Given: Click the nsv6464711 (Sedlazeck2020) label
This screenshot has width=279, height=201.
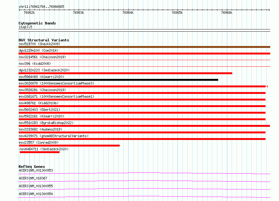Looking at the screenshot, I should (44, 149).
